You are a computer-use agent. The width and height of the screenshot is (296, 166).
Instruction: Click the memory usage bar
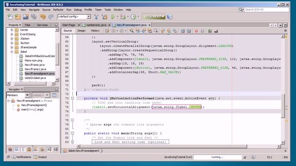[x=154, y=17]
